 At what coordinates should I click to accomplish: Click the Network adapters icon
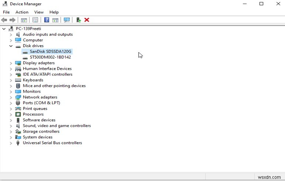18,97
